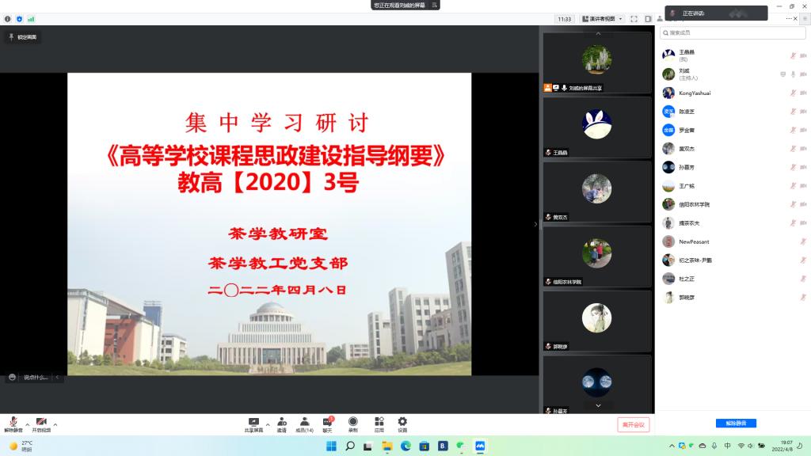
Task: Select KongYashuai in the member list
Action: point(695,93)
